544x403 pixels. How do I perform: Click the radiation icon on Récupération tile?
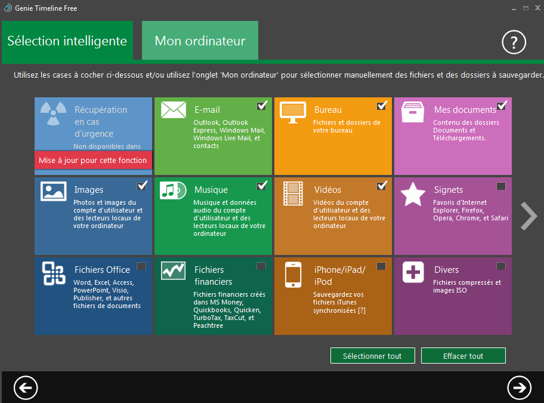tap(53, 113)
